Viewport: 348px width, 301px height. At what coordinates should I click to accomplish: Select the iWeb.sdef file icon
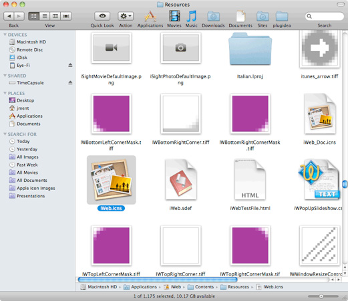[x=181, y=180]
